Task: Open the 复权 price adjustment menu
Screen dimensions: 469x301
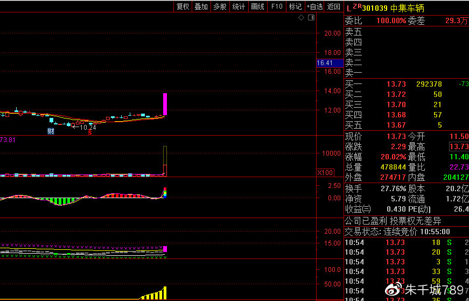Action: coord(183,6)
